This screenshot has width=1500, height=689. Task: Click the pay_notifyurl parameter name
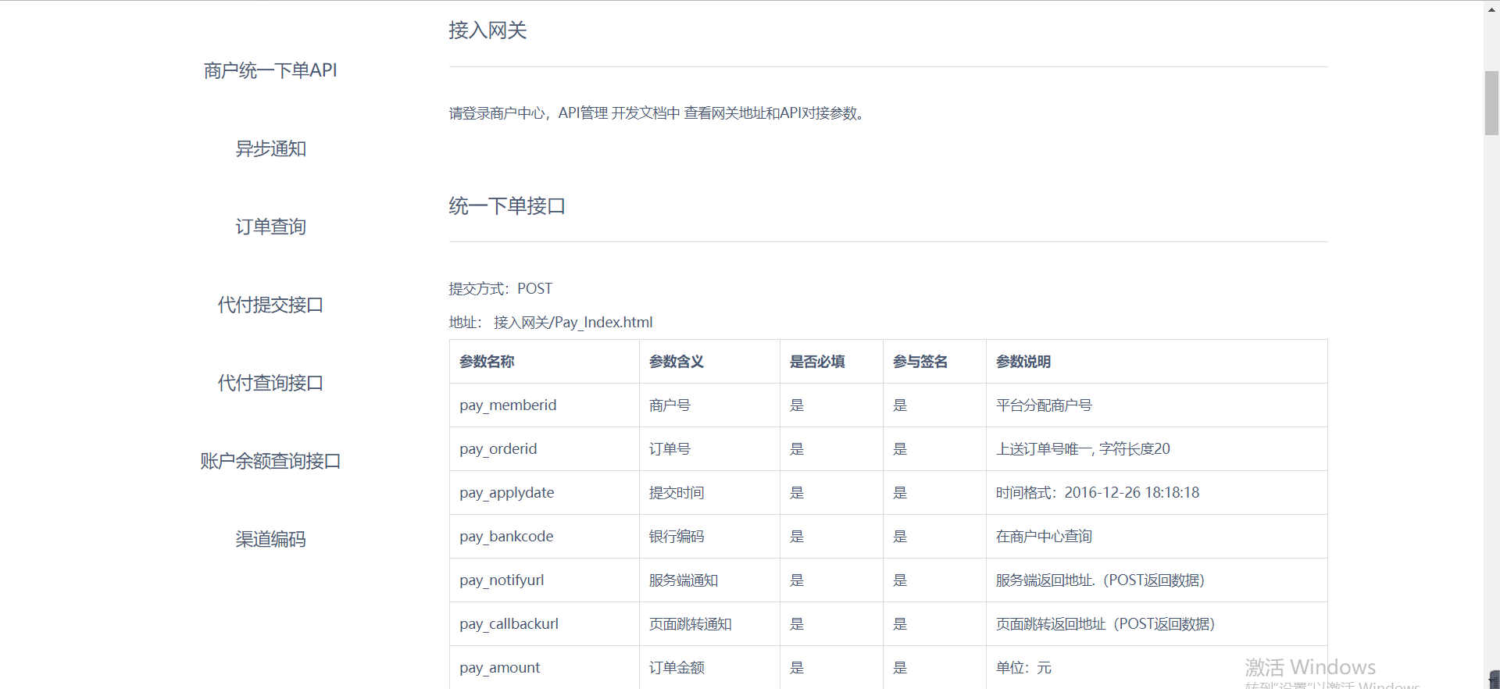point(502,580)
